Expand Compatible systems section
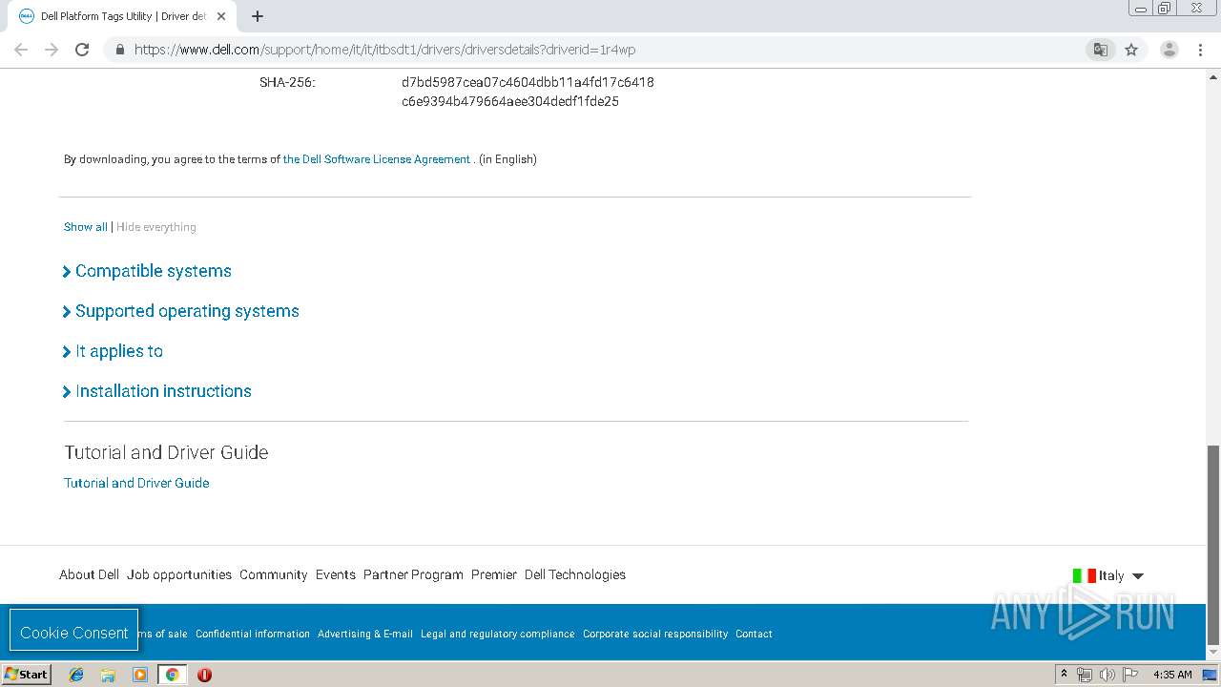Viewport: 1221px width, 687px height. click(147, 271)
